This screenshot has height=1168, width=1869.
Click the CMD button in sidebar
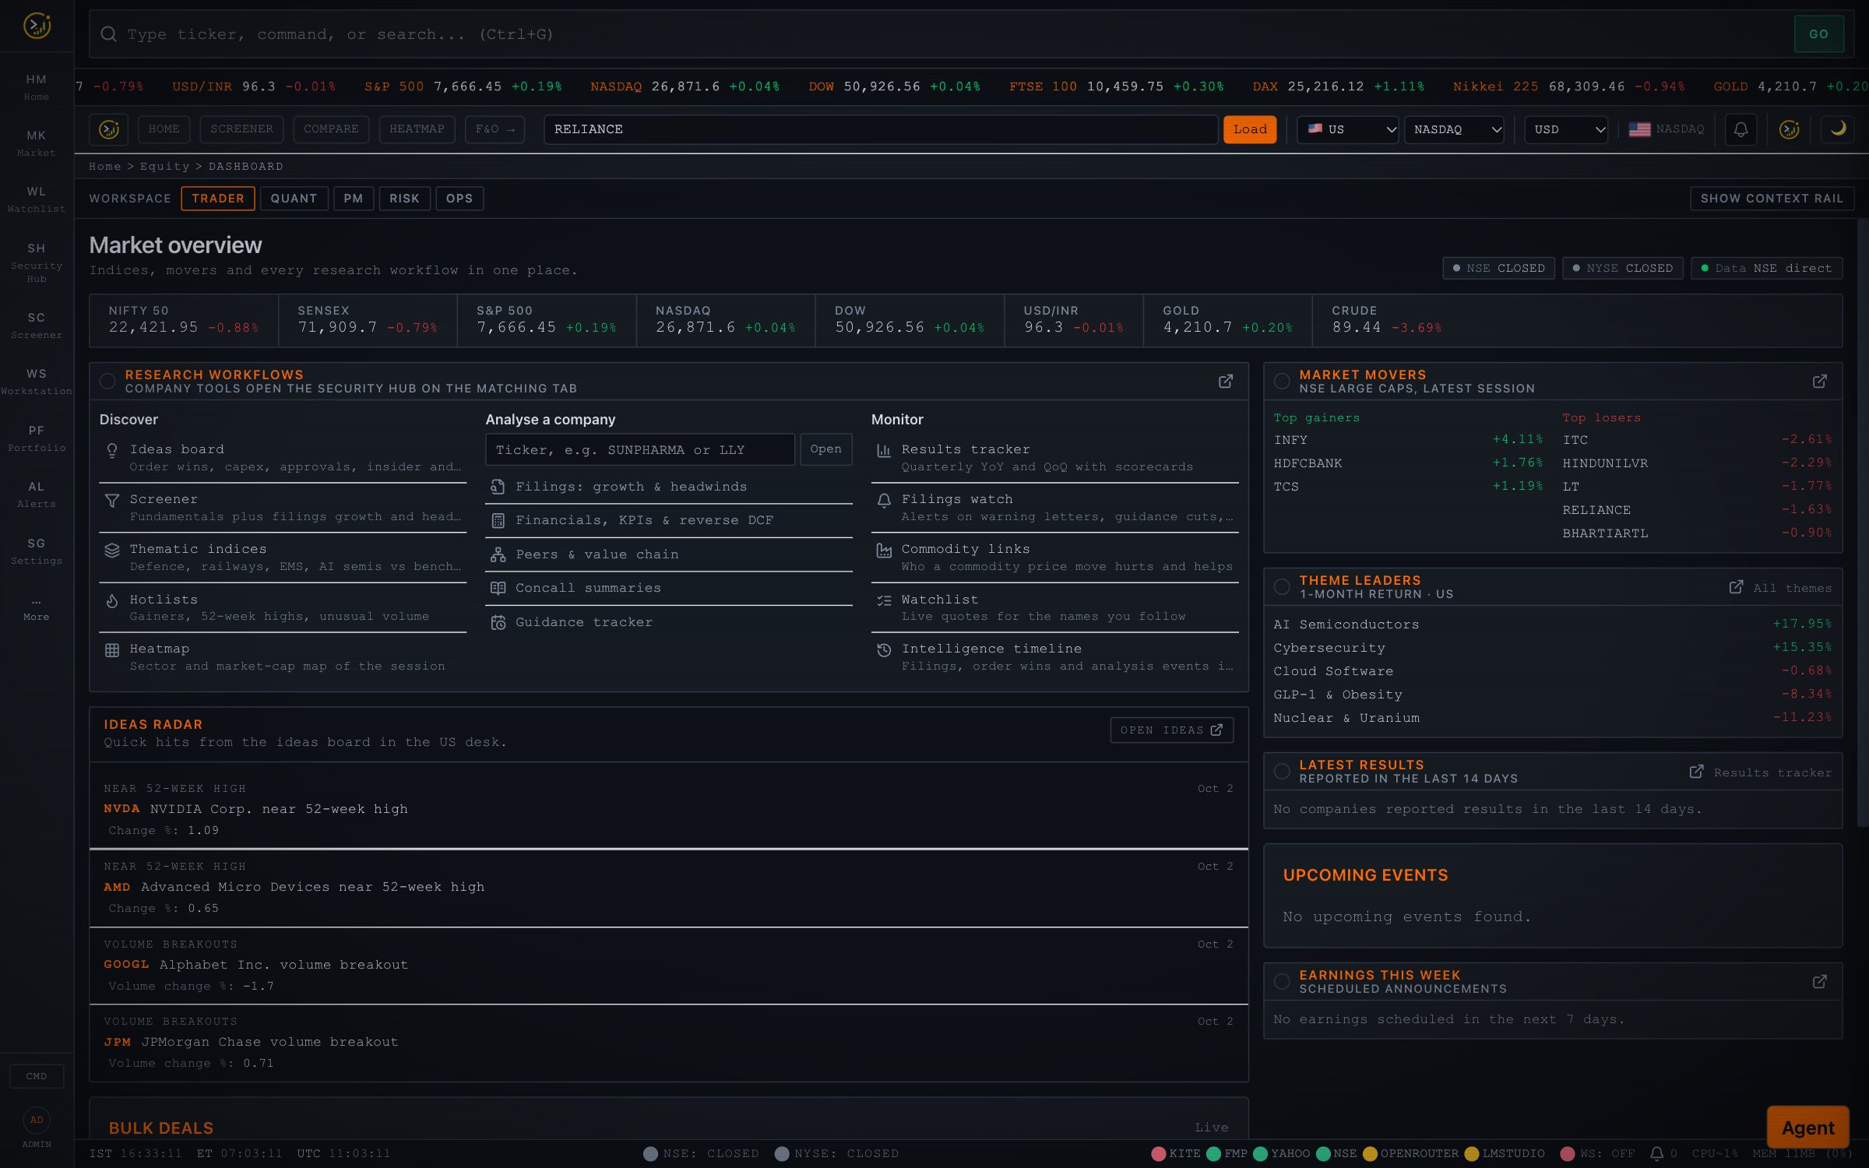click(x=37, y=1076)
